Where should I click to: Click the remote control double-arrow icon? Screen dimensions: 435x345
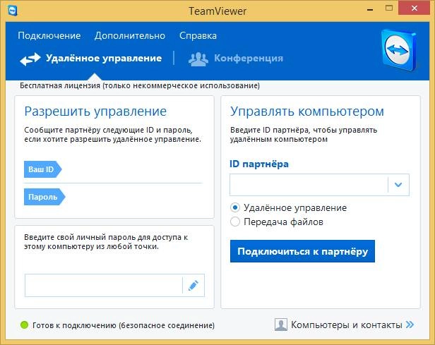coord(30,59)
